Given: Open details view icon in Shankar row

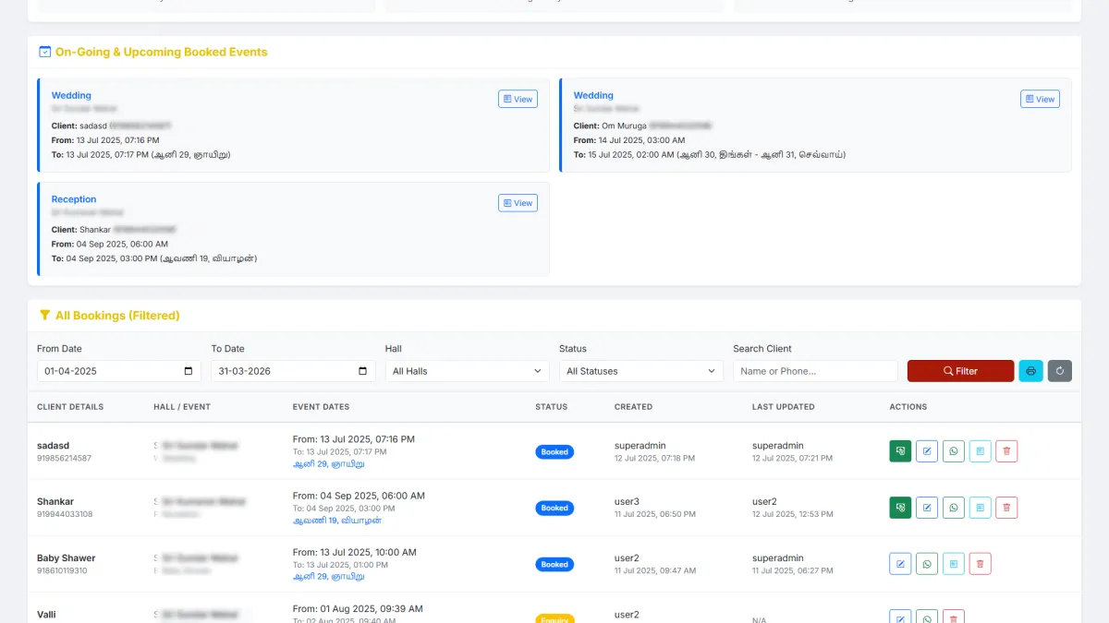Looking at the screenshot, I should 981,508.
